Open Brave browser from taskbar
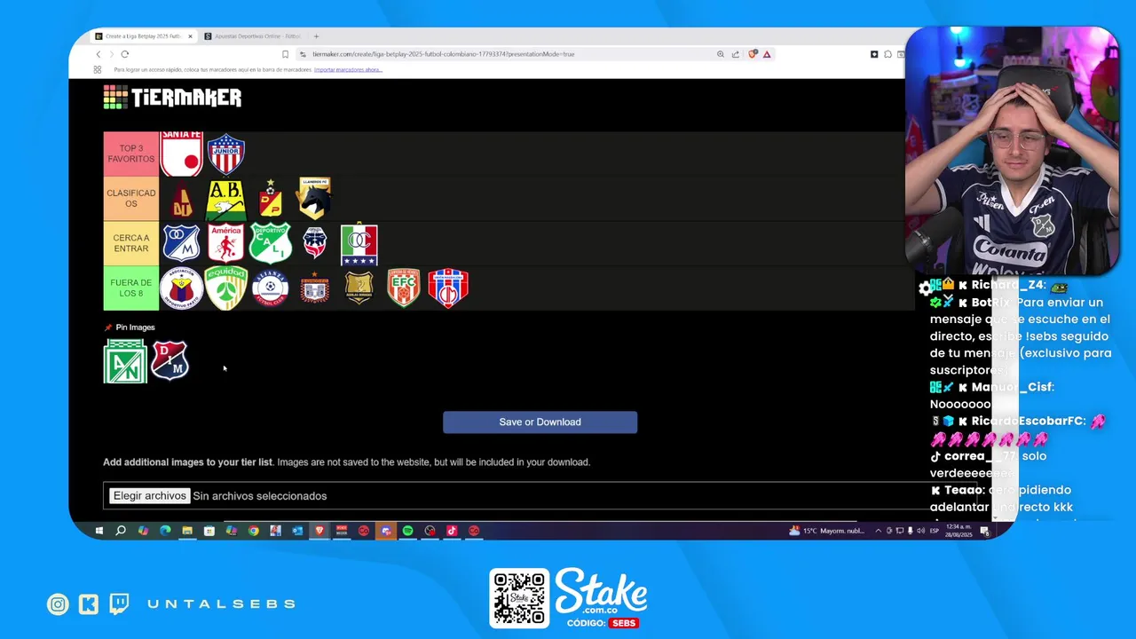 (x=319, y=531)
